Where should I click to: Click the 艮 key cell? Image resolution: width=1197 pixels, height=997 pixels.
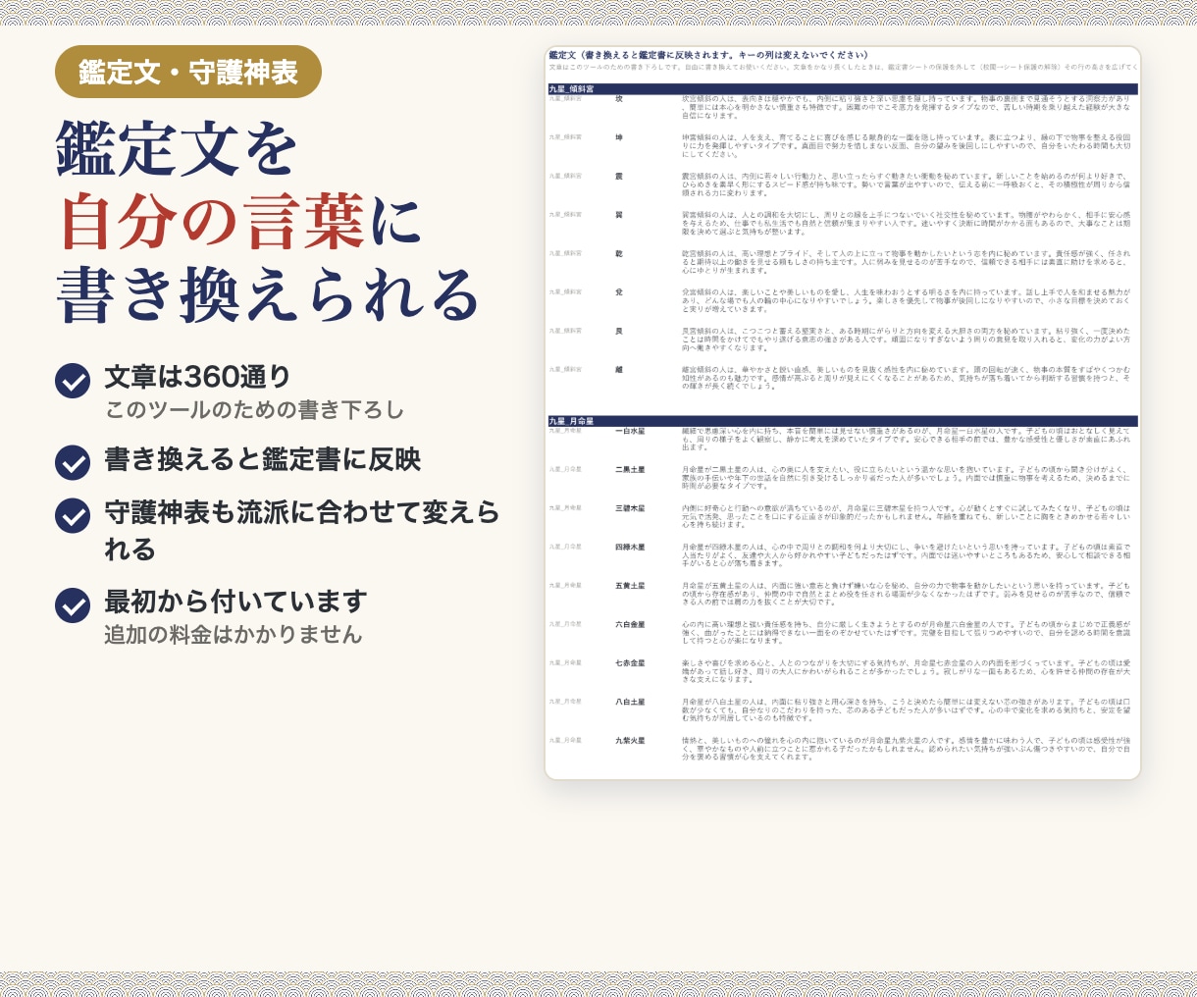[x=619, y=331]
